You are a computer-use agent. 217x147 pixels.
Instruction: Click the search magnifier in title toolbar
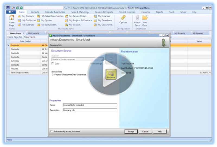pyautogui.click(x=65, y=8)
